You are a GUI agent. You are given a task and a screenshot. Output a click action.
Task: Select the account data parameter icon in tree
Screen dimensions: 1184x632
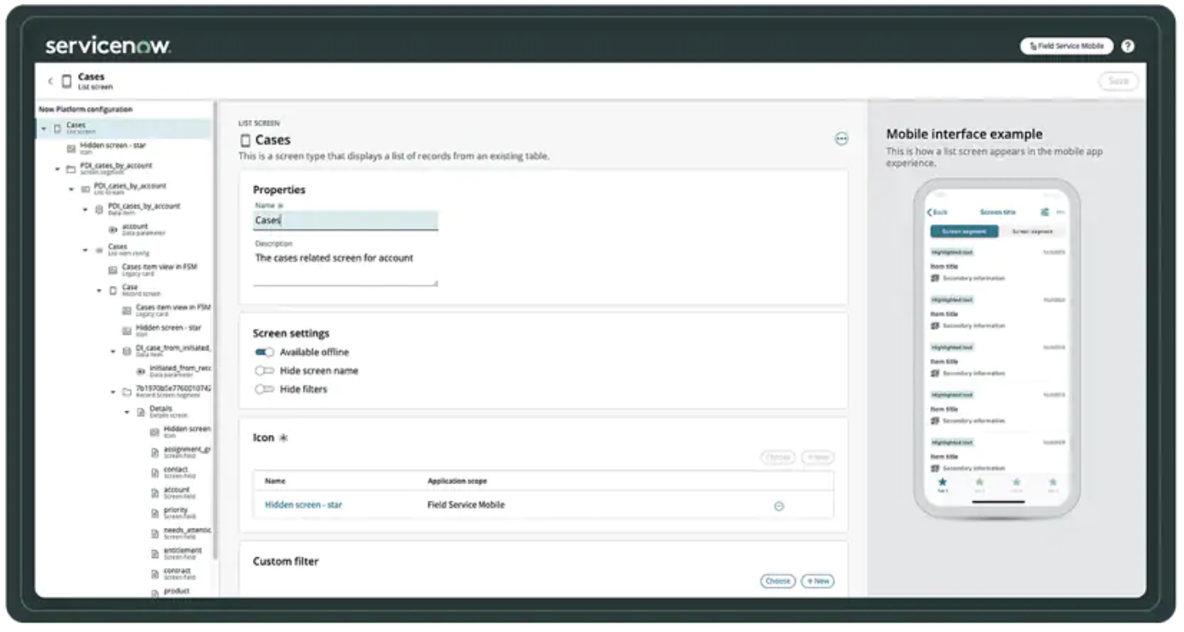112,230
